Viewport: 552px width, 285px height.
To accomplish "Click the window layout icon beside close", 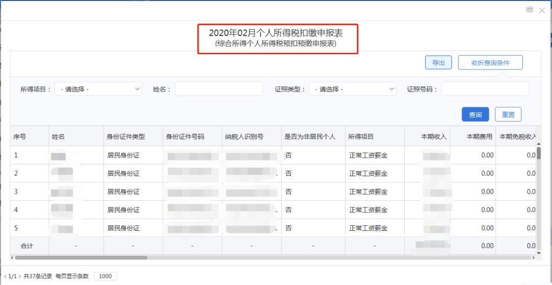I will click(x=530, y=10).
